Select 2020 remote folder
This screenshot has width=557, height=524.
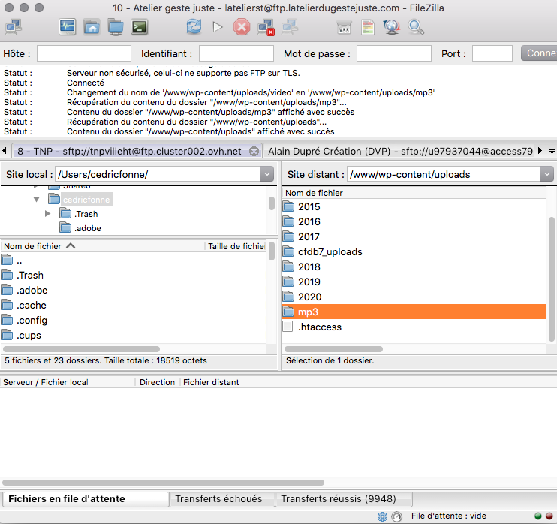tap(414, 297)
